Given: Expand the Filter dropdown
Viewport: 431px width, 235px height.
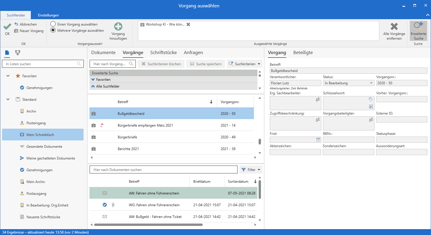Looking at the screenshot, I should (x=251, y=169).
